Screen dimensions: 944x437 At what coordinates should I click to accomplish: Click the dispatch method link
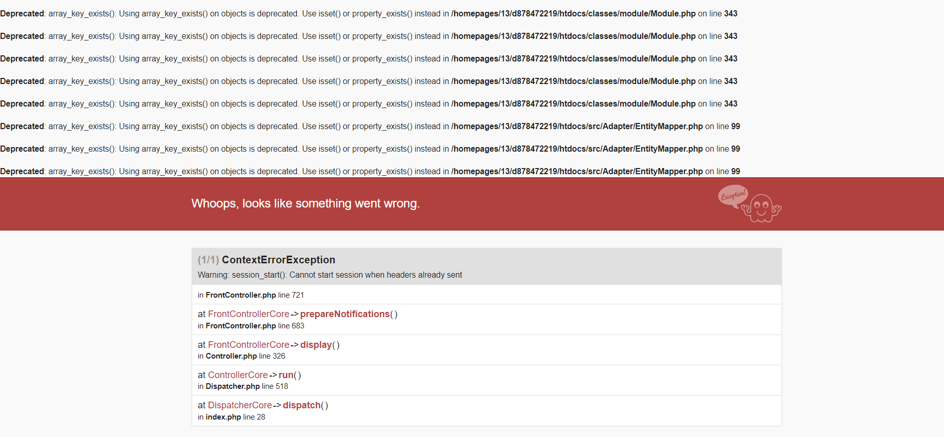302,405
